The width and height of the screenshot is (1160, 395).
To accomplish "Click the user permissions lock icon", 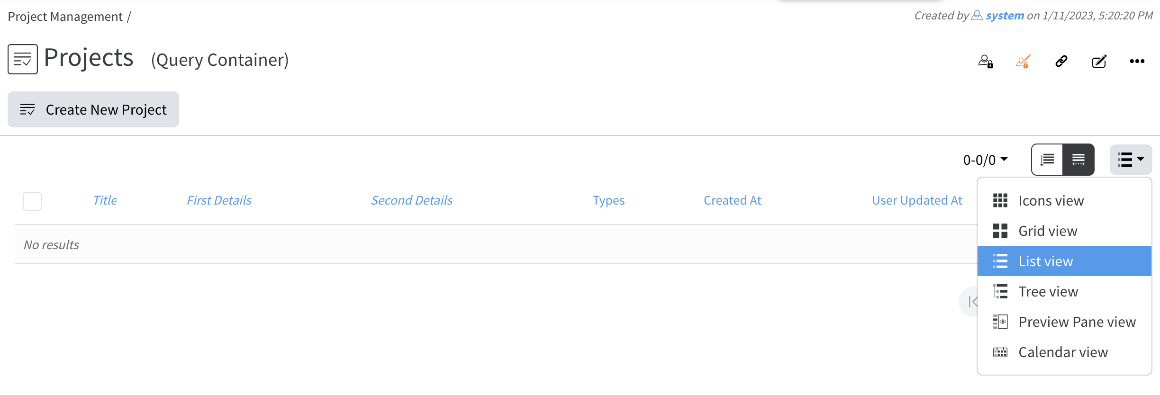I will (x=986, y=62).
